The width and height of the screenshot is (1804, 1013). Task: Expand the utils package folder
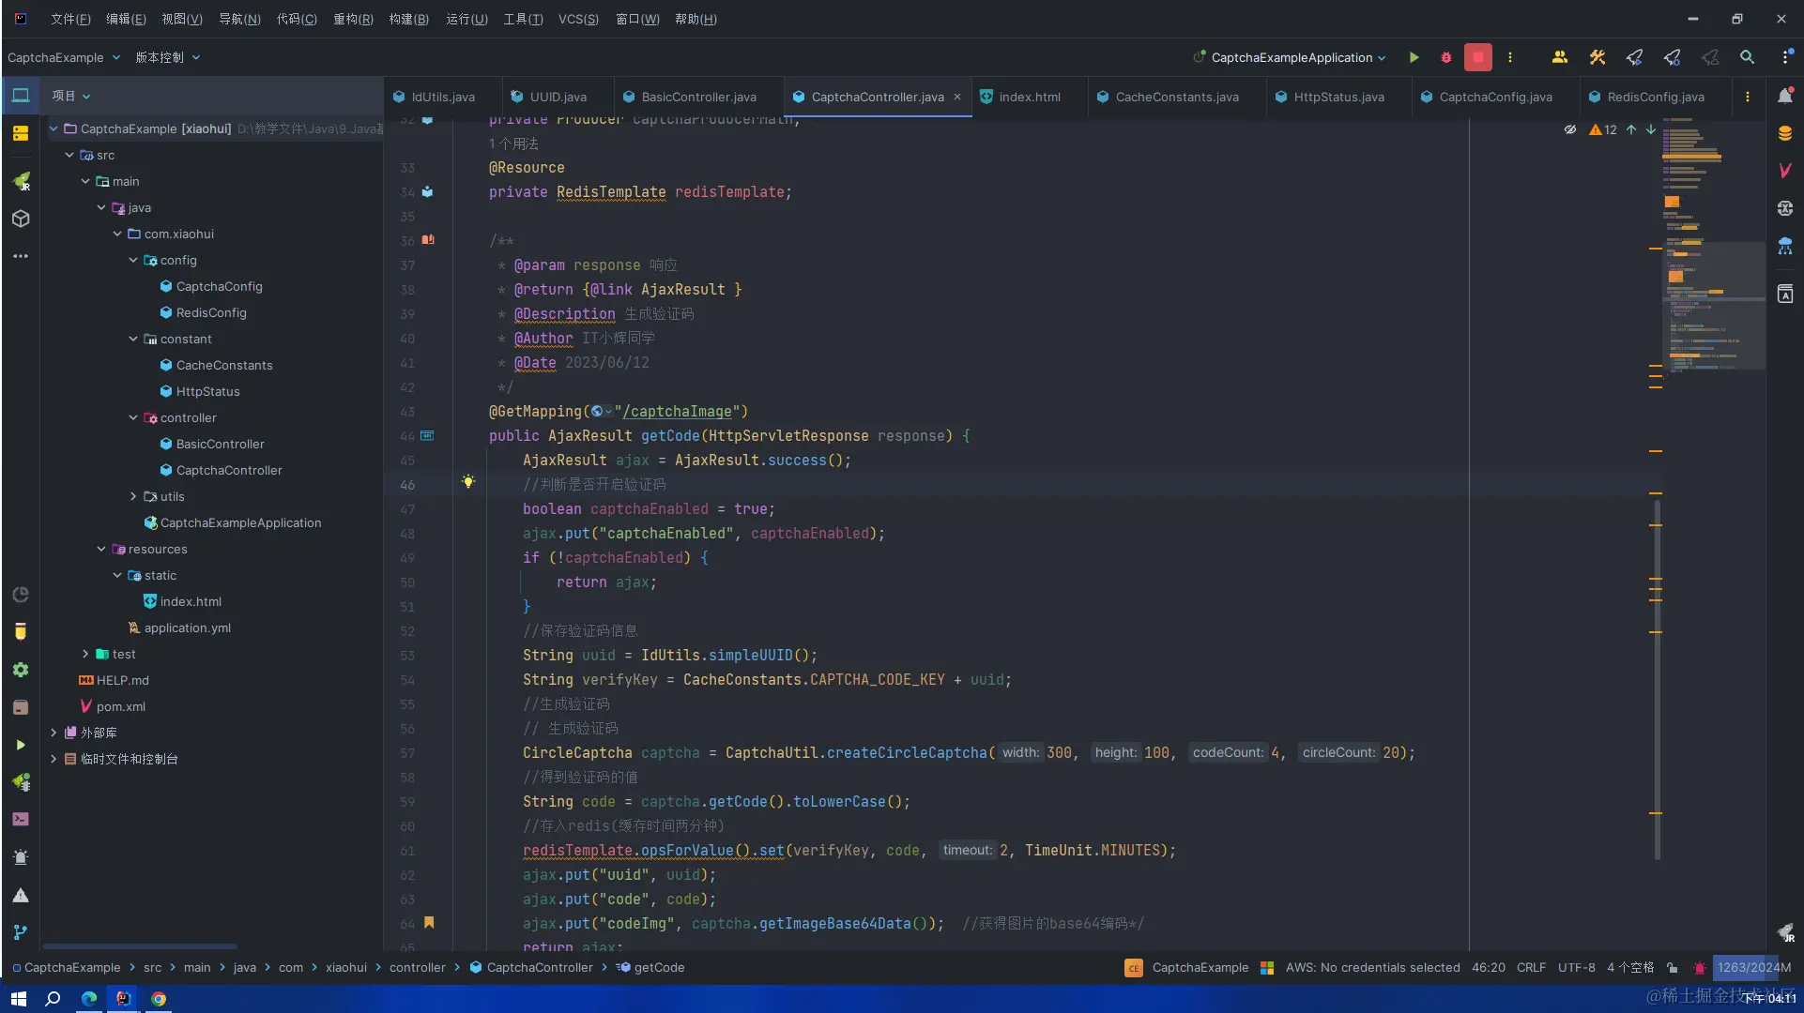pyautogui.click(x=133, y=496)
